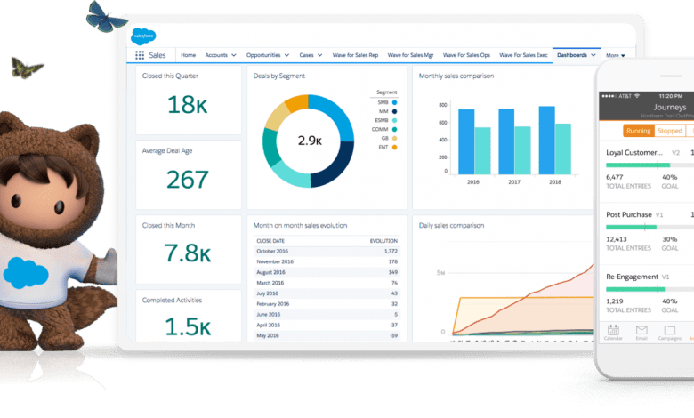
Task: Select the SMB segment legend dot
Action: [x=394, y=102]
